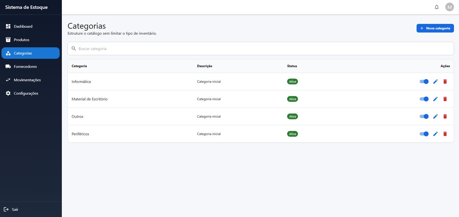Open the notifications bell icon
459x217 pixels.
(437, 7)
